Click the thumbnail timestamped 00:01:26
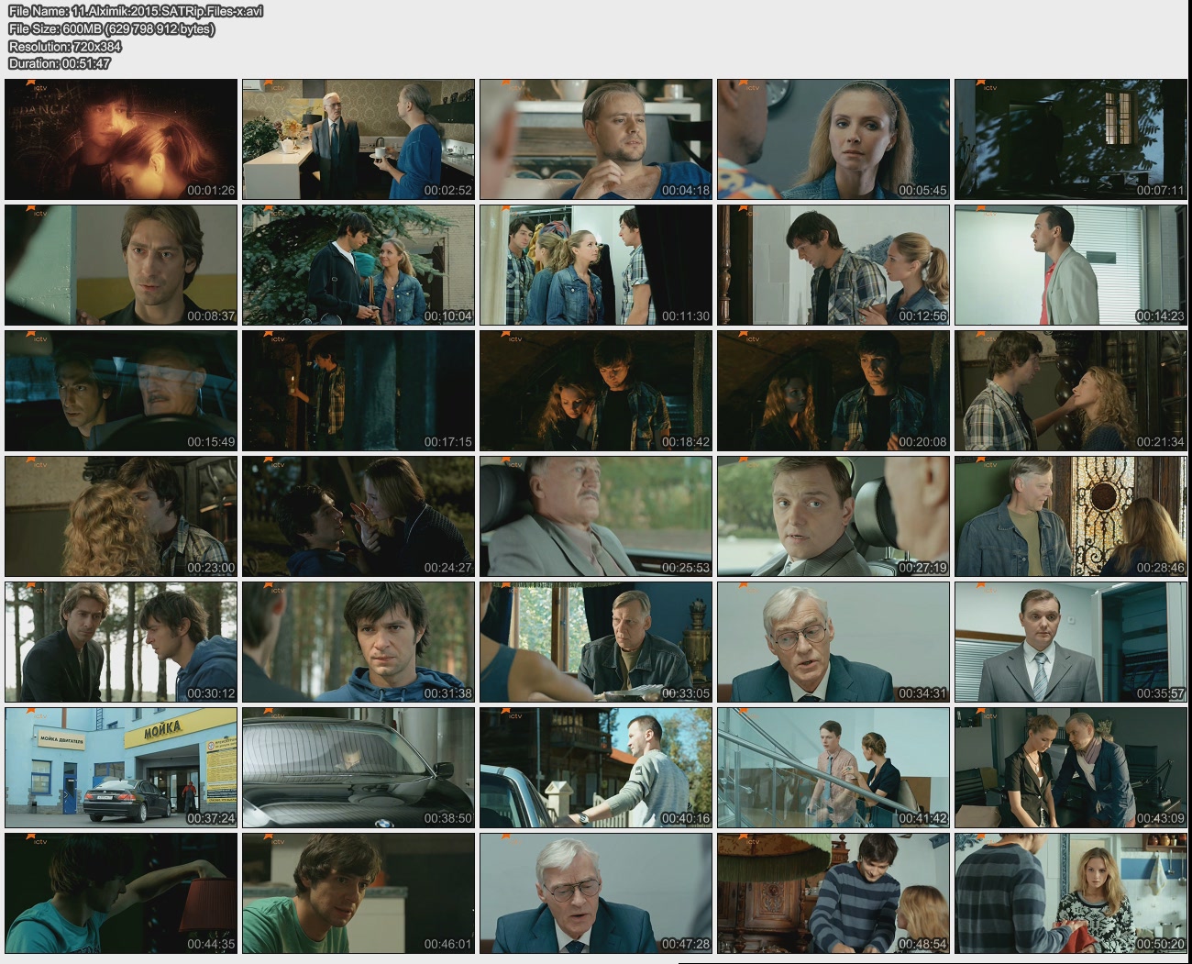Screen dimensions: 1192x964 click(120, 139)
